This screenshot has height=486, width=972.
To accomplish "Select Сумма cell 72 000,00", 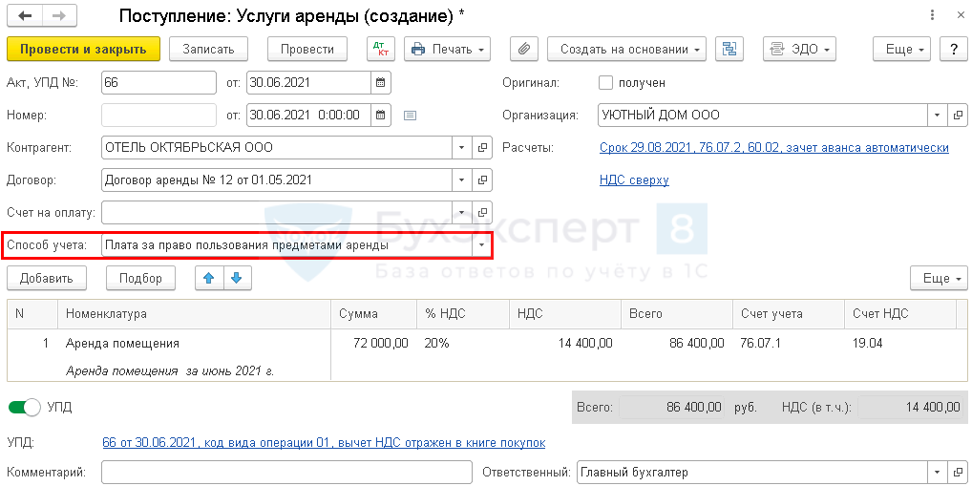I will point(373,343).
